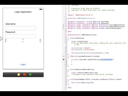Select the green Exit icon in scene dock
Image resolution: width=128 pixels, height=96 pixels.
[30, 74]
